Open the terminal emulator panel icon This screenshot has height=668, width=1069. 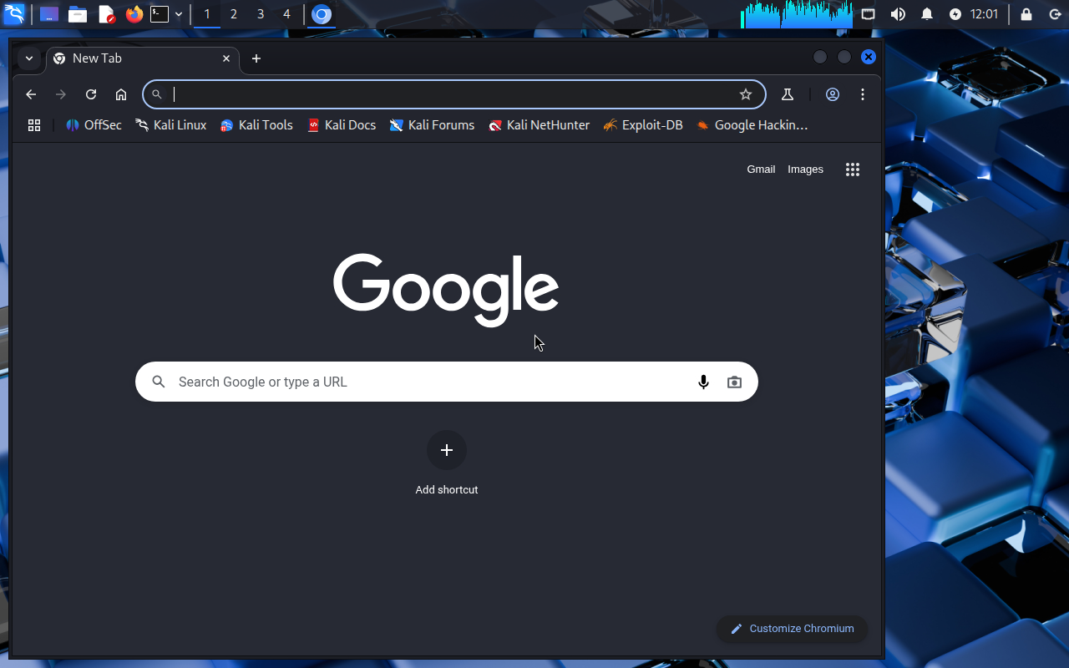pos(160,14)
